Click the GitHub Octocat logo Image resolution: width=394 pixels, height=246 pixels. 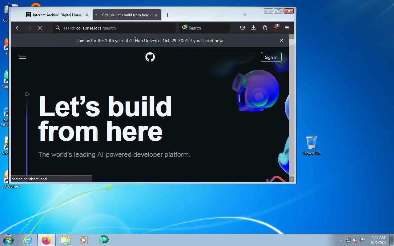[x=150, y=57]
